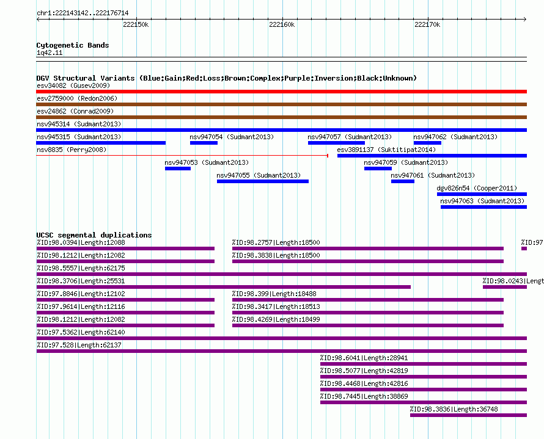Click the nsv945314 (Sudmant2013) gain bar
This screenshot has width=544, height=439.
(281, 130)
